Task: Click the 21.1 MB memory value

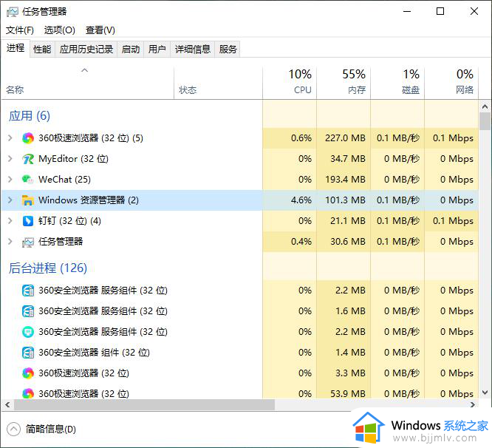Action: [348, 221]
